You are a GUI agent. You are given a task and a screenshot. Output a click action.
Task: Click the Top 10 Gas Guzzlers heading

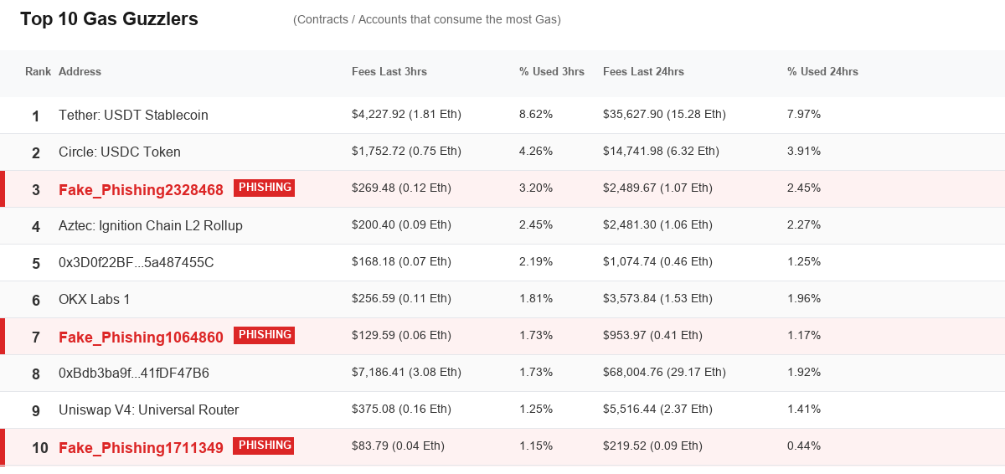[x=109, y=19]
